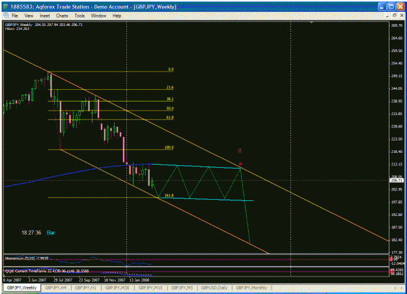Click the Fibonacci 61.8 level label
407x294 pixels.
[x=170, y=118]
